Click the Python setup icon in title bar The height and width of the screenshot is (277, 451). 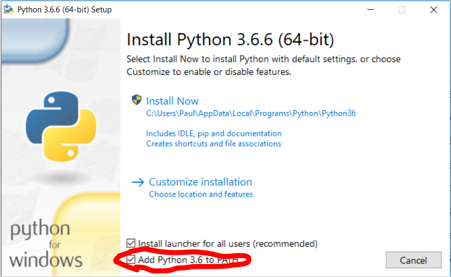[8, 10]
